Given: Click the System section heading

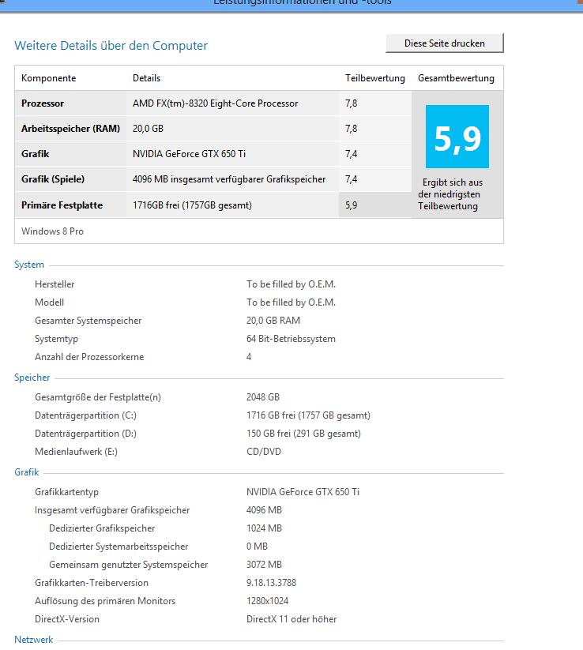Looking at the screenshot, I should [x=29, y=265].
